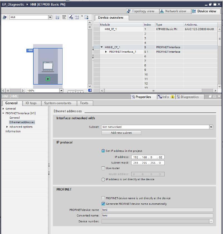Click the window-with-person toolbar icon

pos(86,17)
